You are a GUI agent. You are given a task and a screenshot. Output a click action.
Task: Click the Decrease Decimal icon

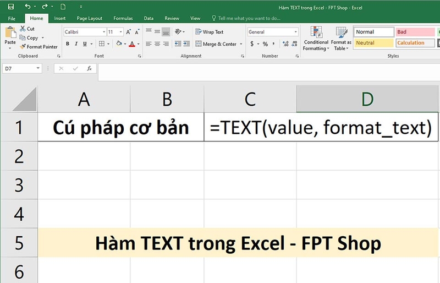pyautogui.click(x=294, y=44)
